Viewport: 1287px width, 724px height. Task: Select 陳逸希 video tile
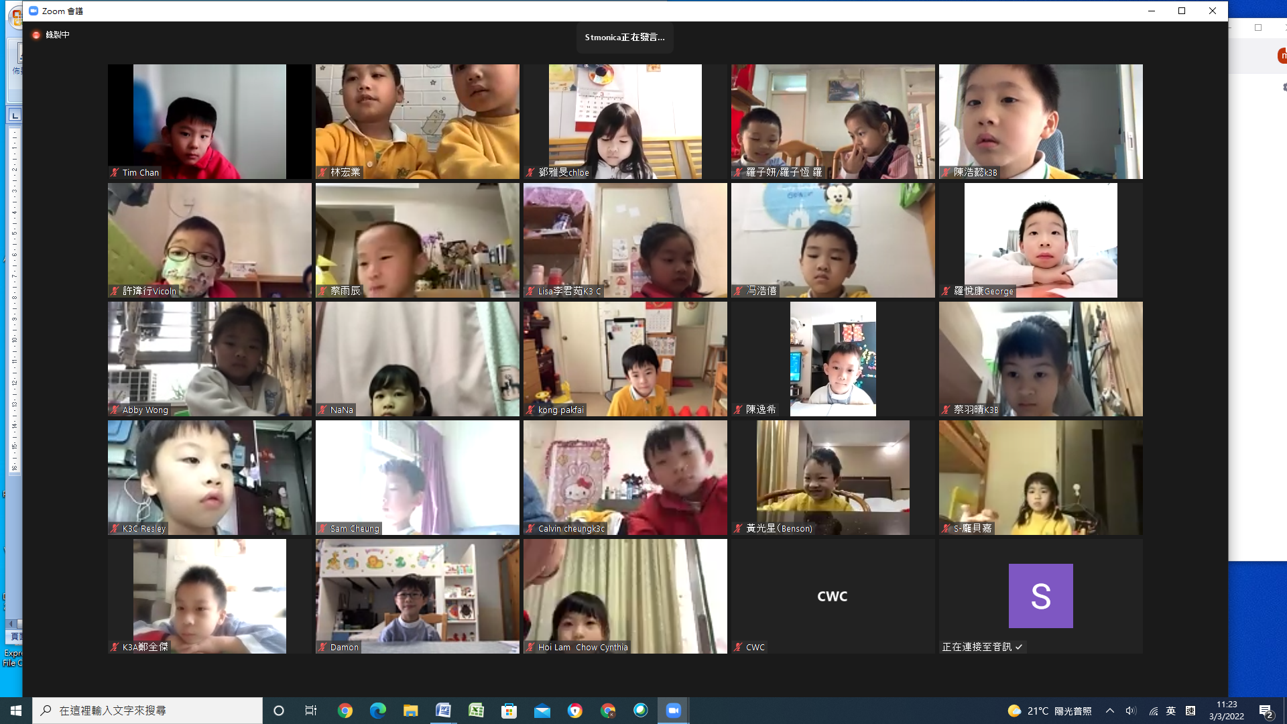(x=833, y=359)
